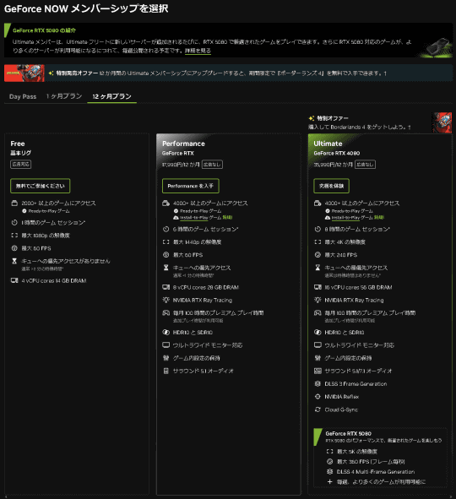Screen dimensions: 456x499
Task: Click the 'Performance を入手' button
Action: (x=190, y=186)
